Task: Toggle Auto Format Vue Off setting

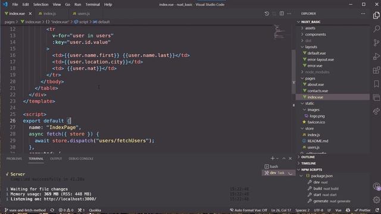Action: tap(248, 210)
